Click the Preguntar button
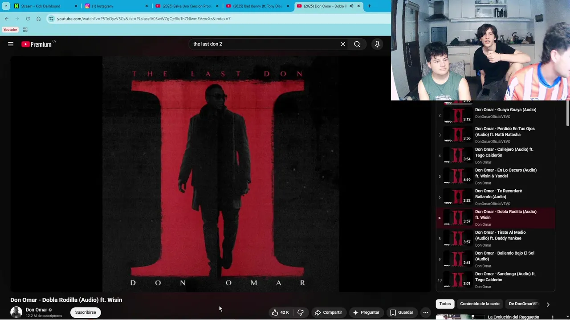The image size is (570, 320). point(366,312)
